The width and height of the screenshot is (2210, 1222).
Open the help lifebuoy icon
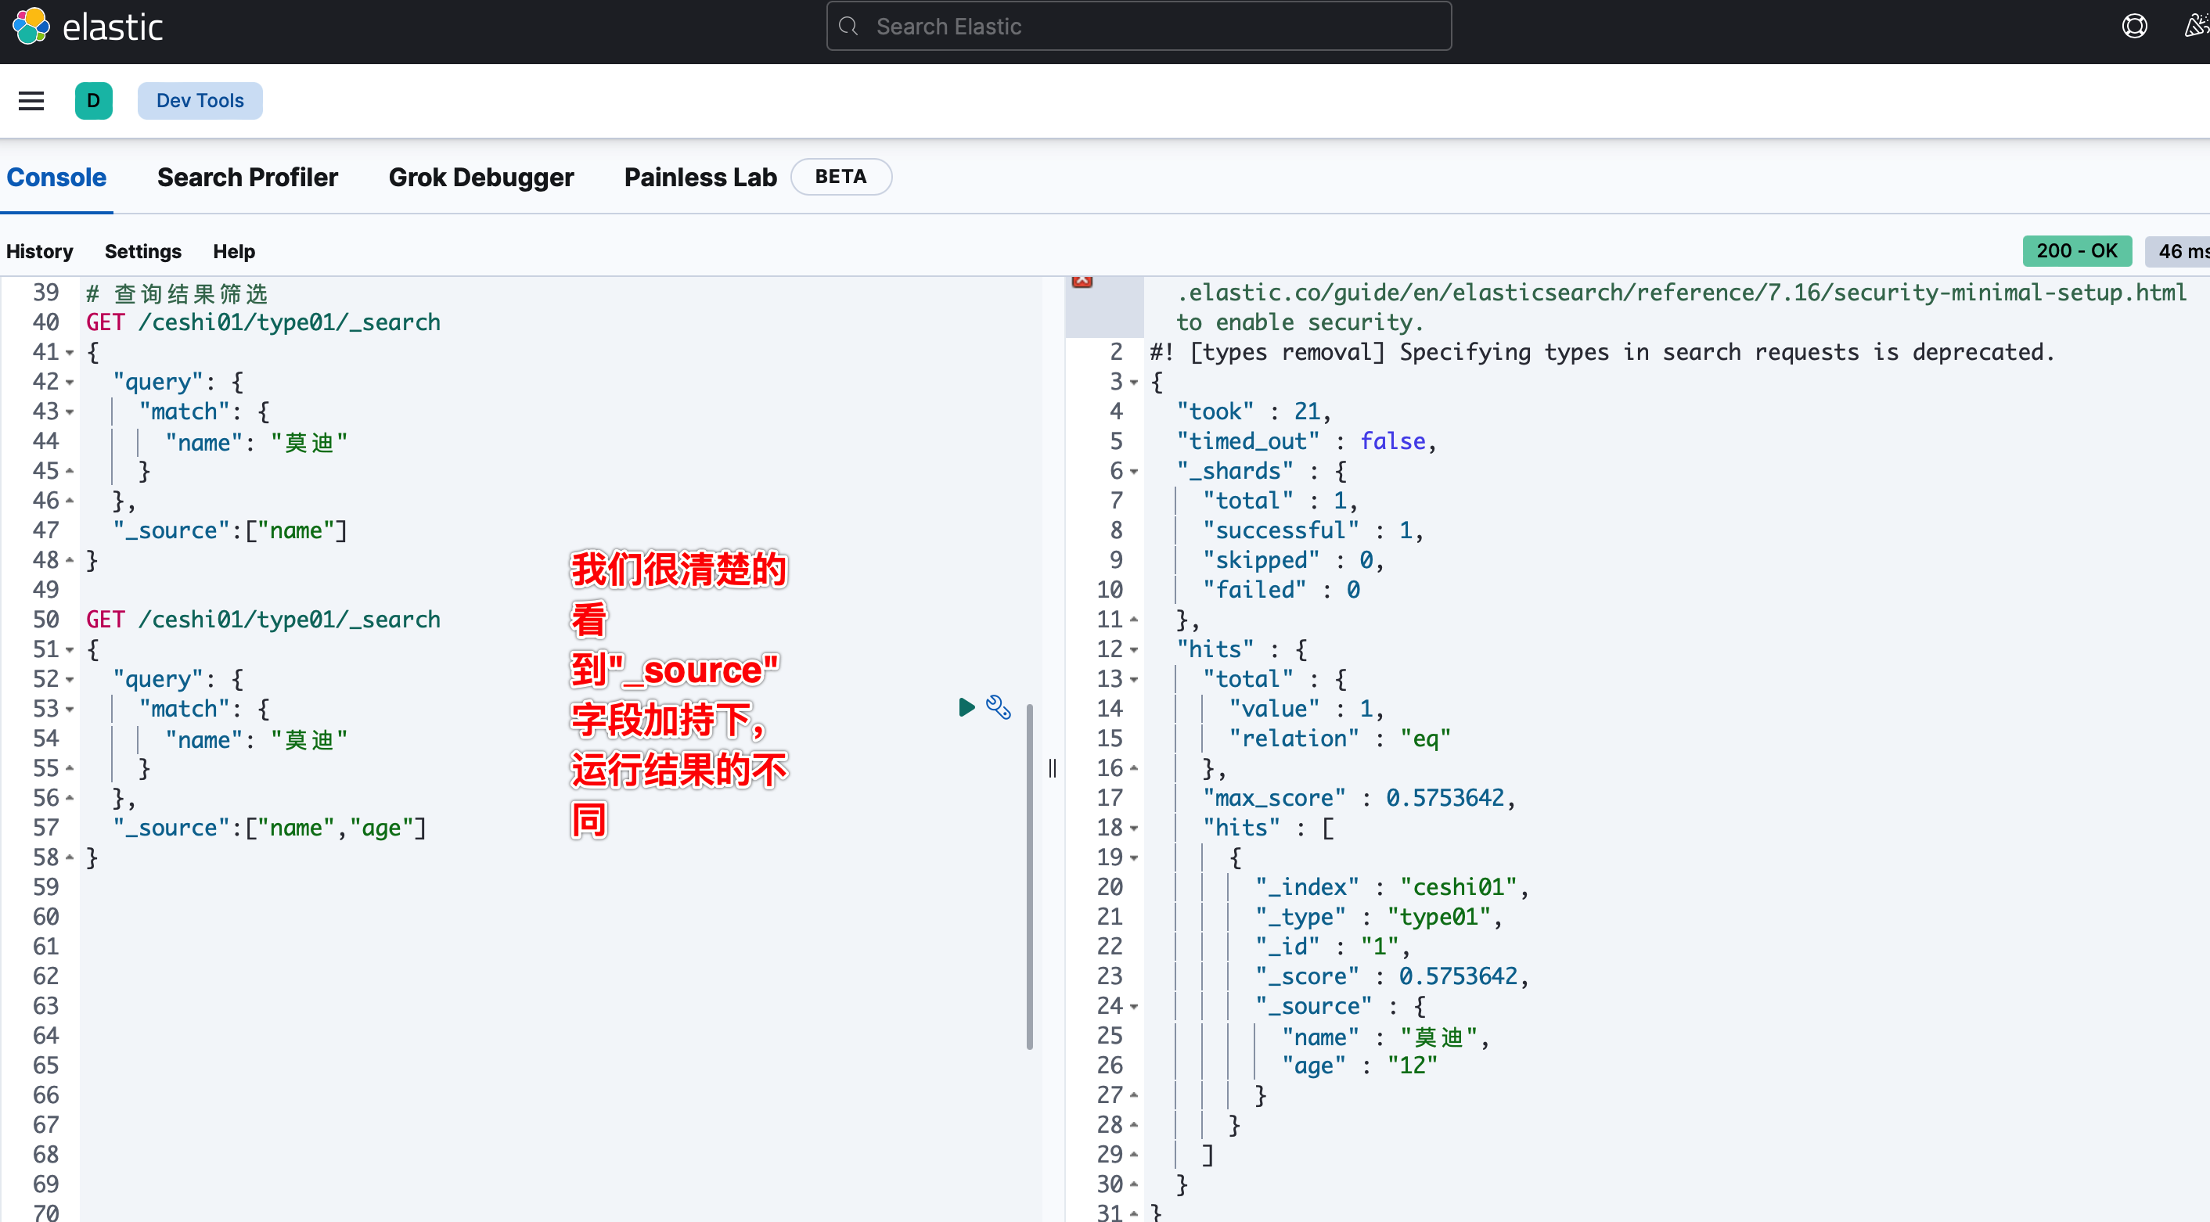pos(2133,26)
